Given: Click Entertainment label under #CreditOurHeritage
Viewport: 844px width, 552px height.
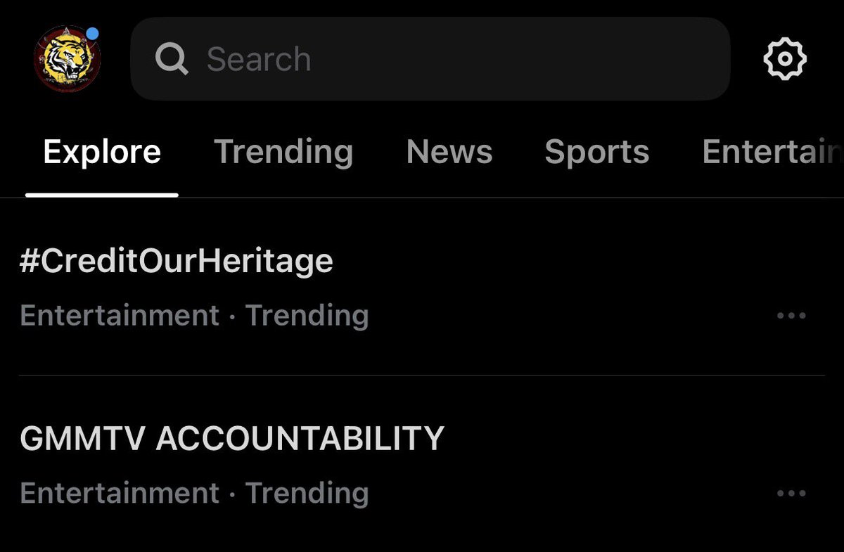Looking at the screenshot, I should [120, 316].
